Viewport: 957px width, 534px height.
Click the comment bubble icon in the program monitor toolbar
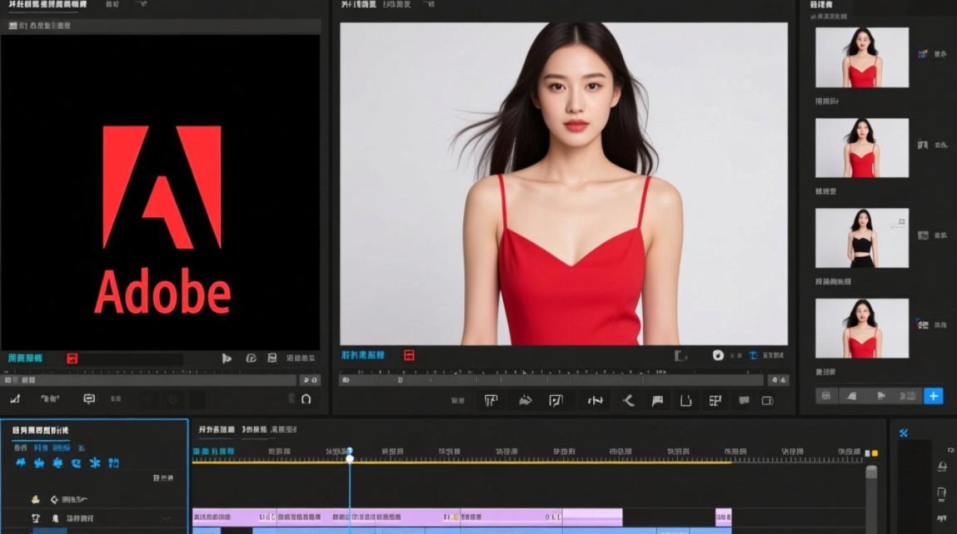tap(744, 401)
